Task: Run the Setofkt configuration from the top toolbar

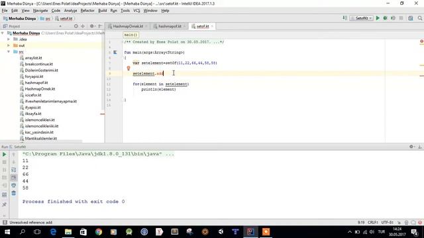Action: (378, 18)
